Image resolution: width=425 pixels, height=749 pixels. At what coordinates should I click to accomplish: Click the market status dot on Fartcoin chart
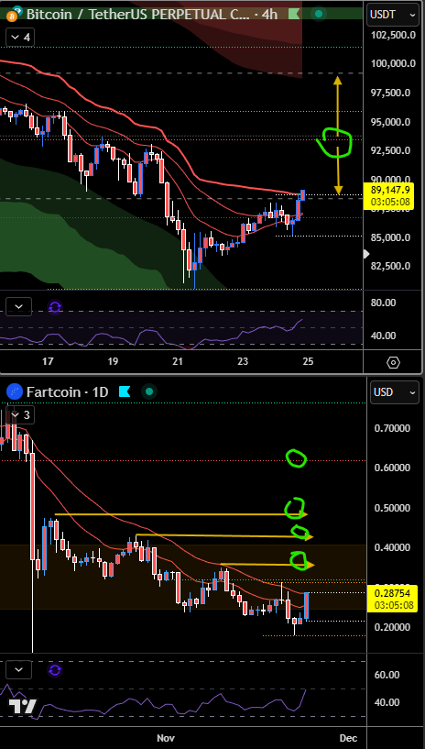149,392
